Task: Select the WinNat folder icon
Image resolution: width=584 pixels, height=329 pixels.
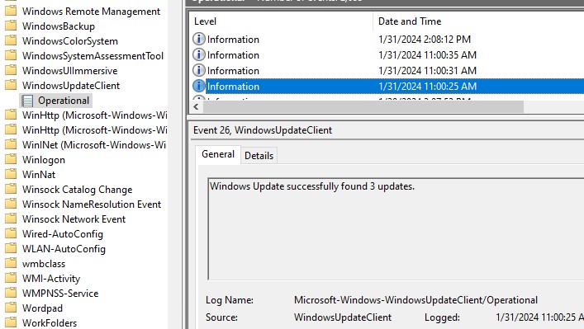Action: 11,174
